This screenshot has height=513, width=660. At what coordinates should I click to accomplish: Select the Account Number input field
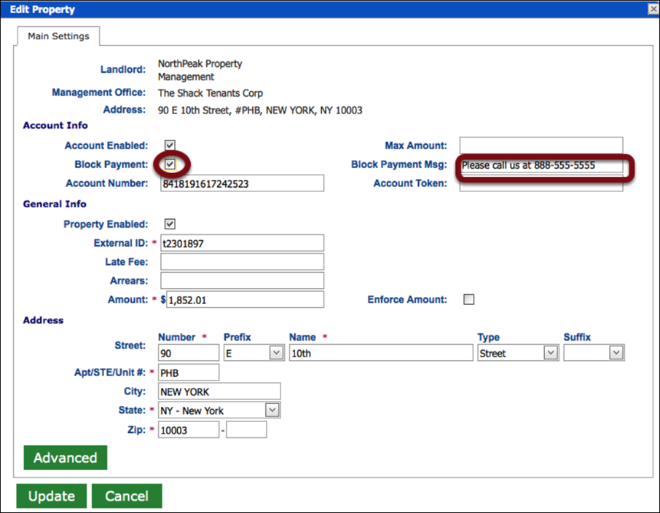point(242,183)
